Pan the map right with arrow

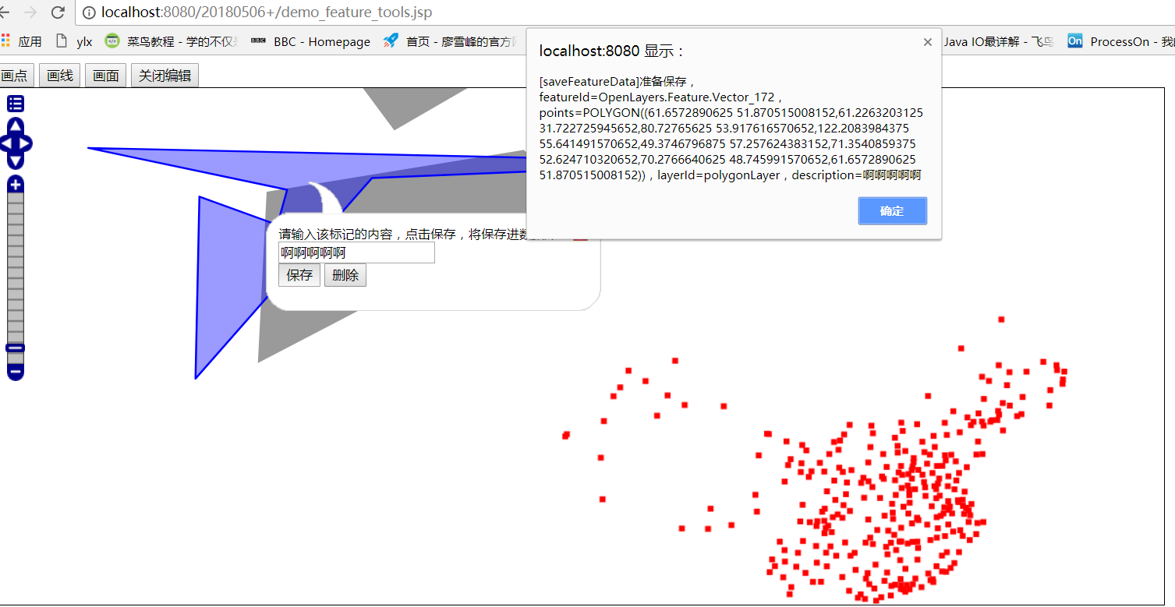[x=24, y=144]
